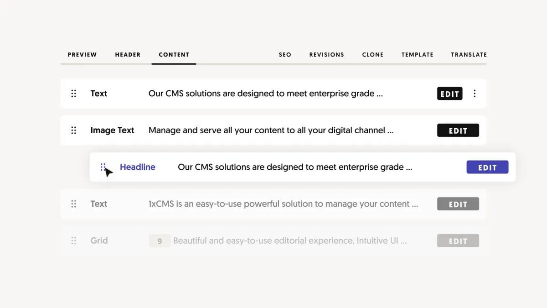Choose the Clone option
Screen dimensions: 547x308
click(x=373, y=55)
